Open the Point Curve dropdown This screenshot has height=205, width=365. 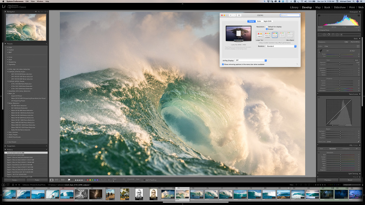click(329, 141)
